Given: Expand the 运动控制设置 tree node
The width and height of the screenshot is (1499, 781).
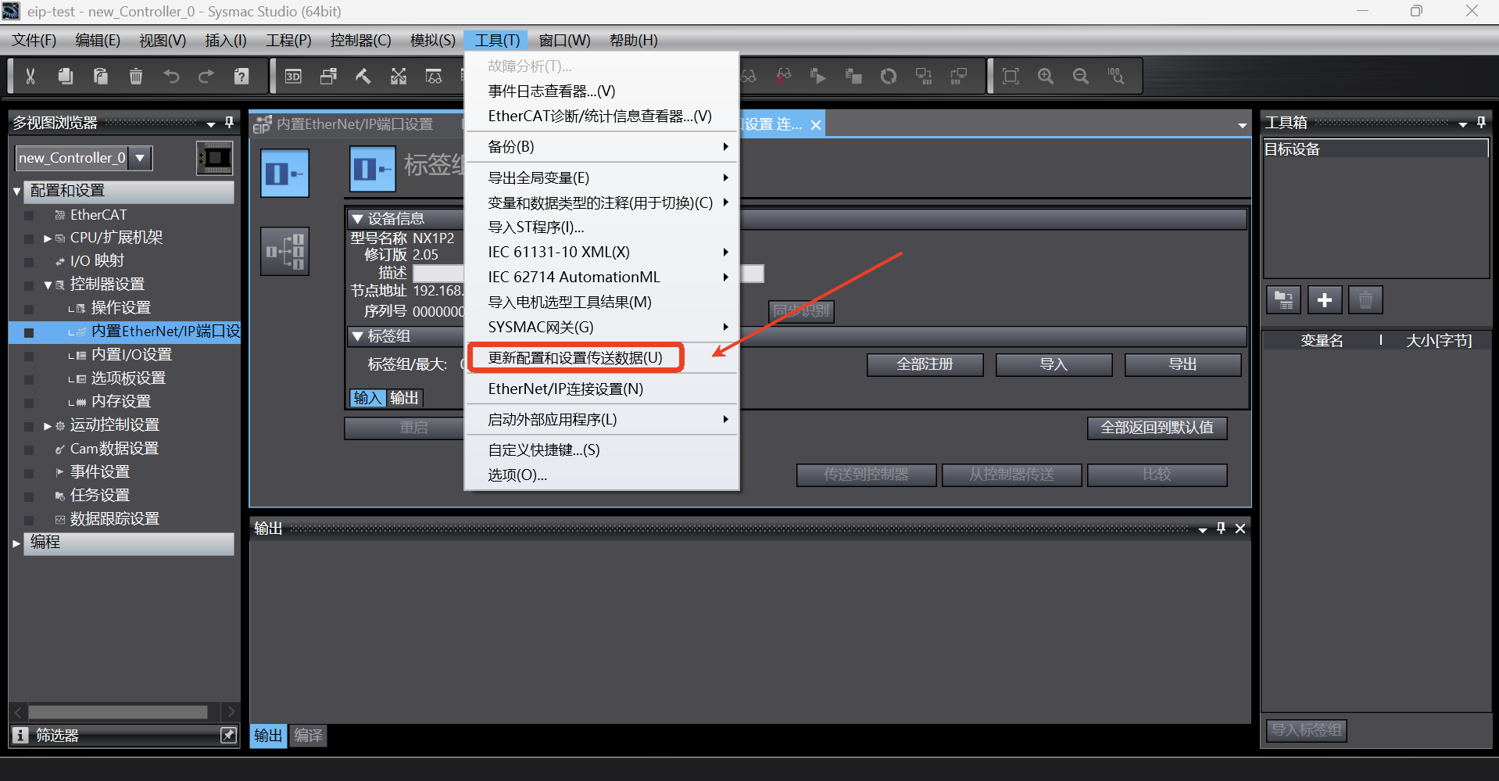Looking at the screenshot, I should tap(48, 426).
